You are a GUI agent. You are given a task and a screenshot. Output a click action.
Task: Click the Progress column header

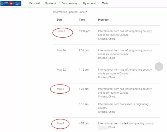click(103, 20)
